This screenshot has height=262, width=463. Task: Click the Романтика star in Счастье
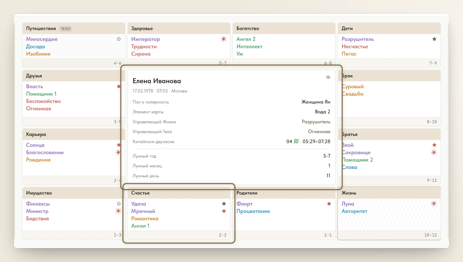click(x=145, y=219)
